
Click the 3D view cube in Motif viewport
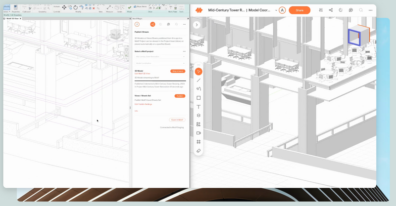(x=359, y=35)
